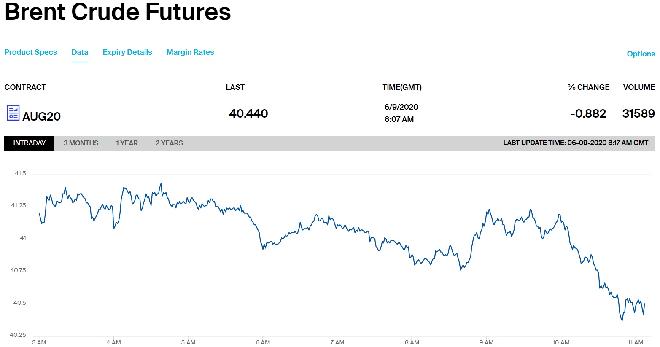Select the Margin Rates tab

point(190,52)
